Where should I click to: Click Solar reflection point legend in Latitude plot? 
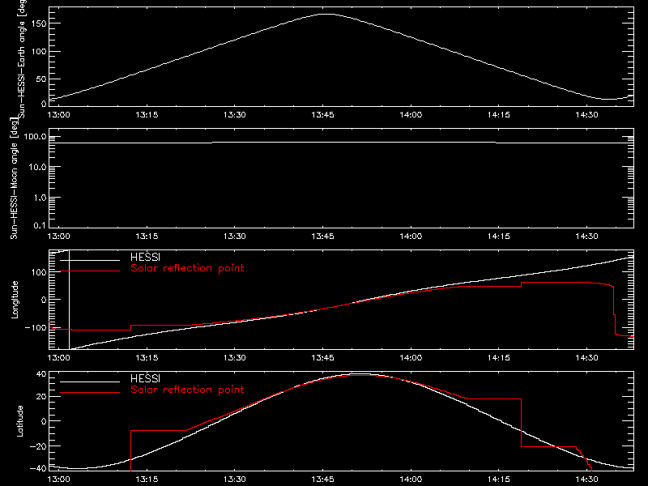tap(187, 390)
